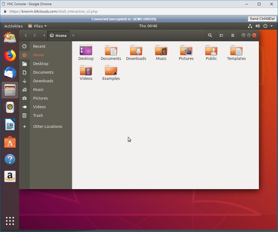Viewport: 278px width, 232px height.
Task: Select Recent in the sidebar
Action: (39, 46)
